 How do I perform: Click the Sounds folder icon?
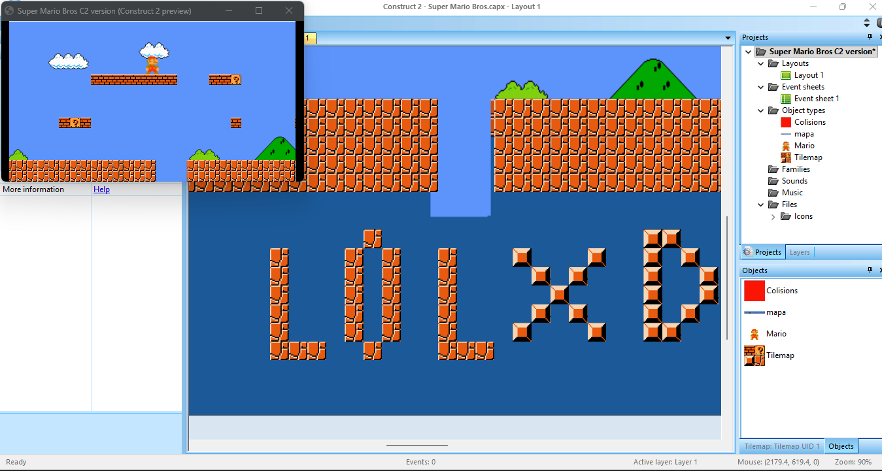773,181
